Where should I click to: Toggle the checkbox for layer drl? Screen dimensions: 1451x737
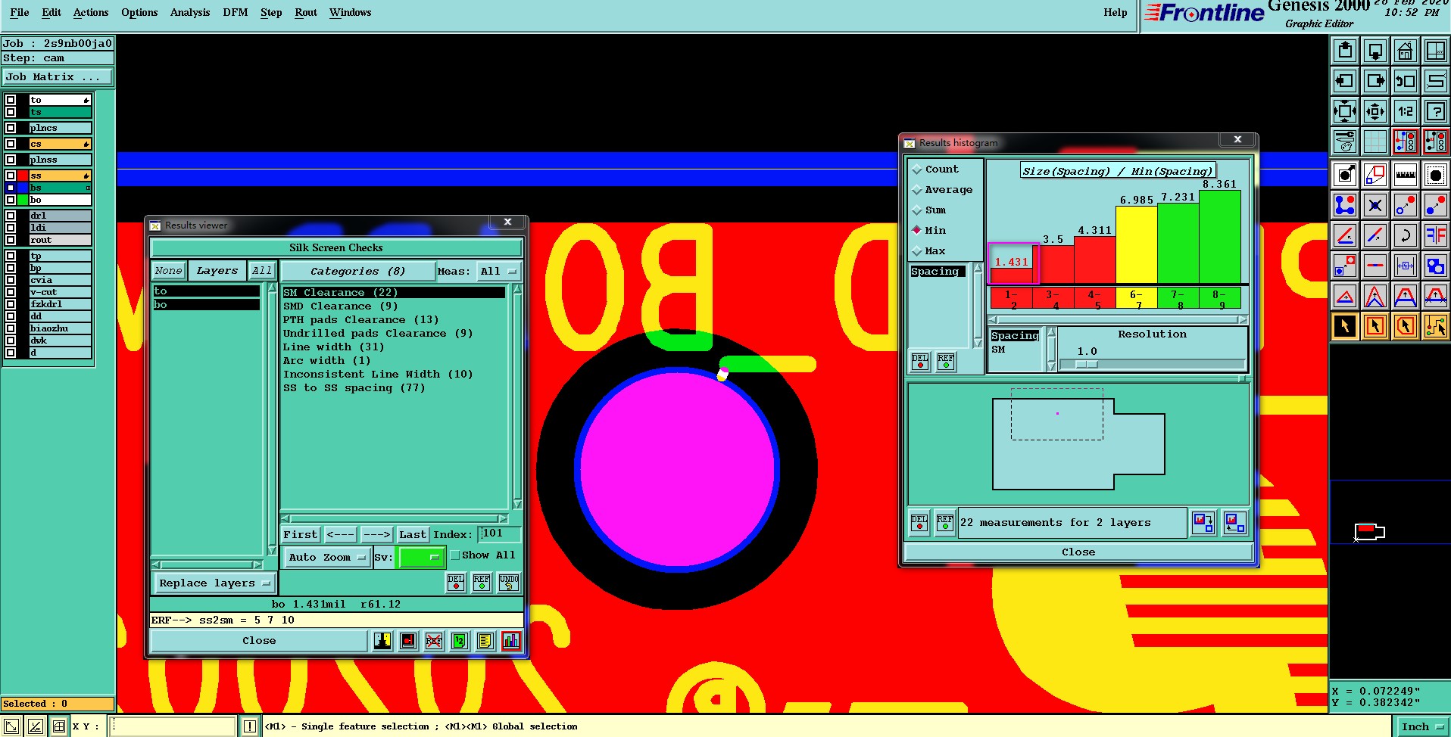(11, 216)
